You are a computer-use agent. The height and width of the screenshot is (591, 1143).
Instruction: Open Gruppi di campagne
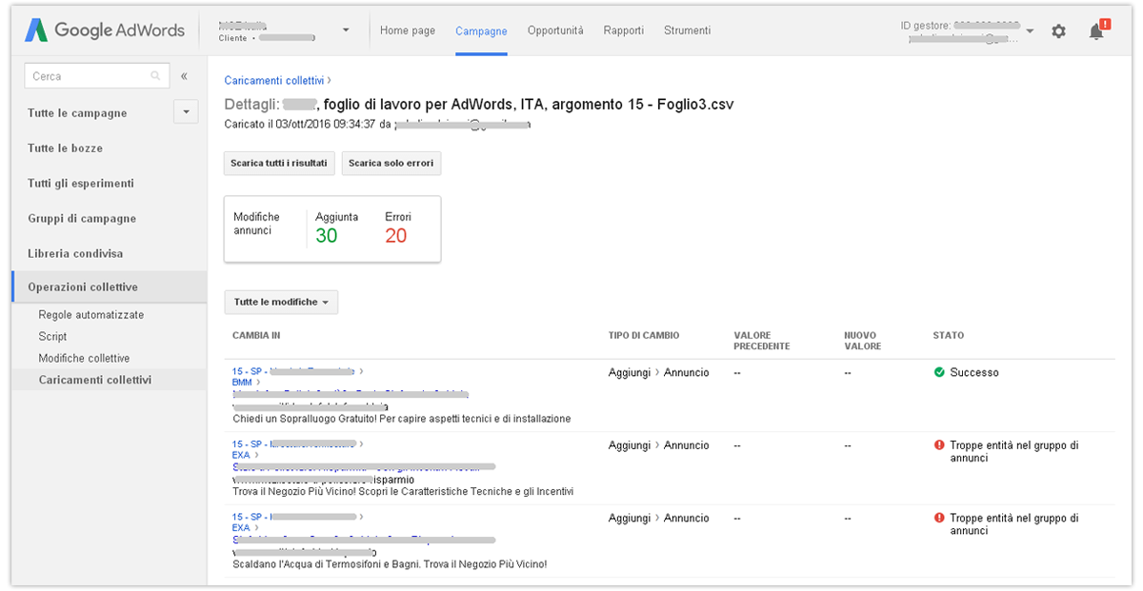[82, 219]
